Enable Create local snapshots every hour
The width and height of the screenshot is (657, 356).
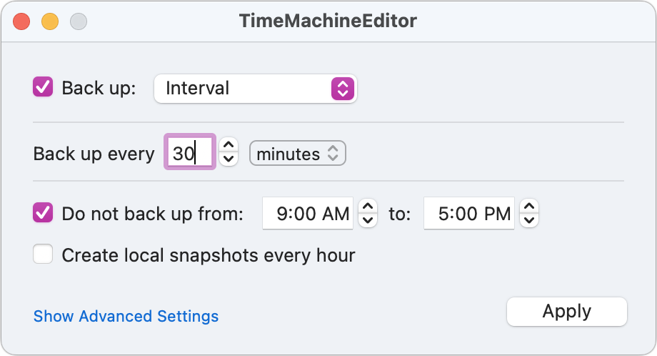[x=43, y=254]
